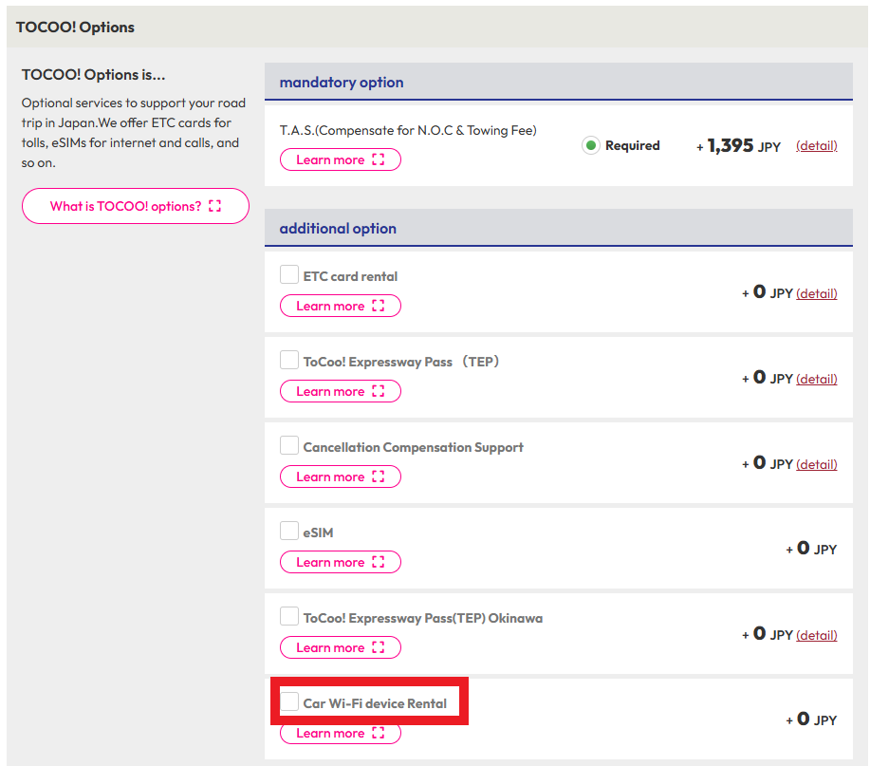Open expand icon in eSIM Learn more
Screen dimensions: 870x766
pos(379,562)
